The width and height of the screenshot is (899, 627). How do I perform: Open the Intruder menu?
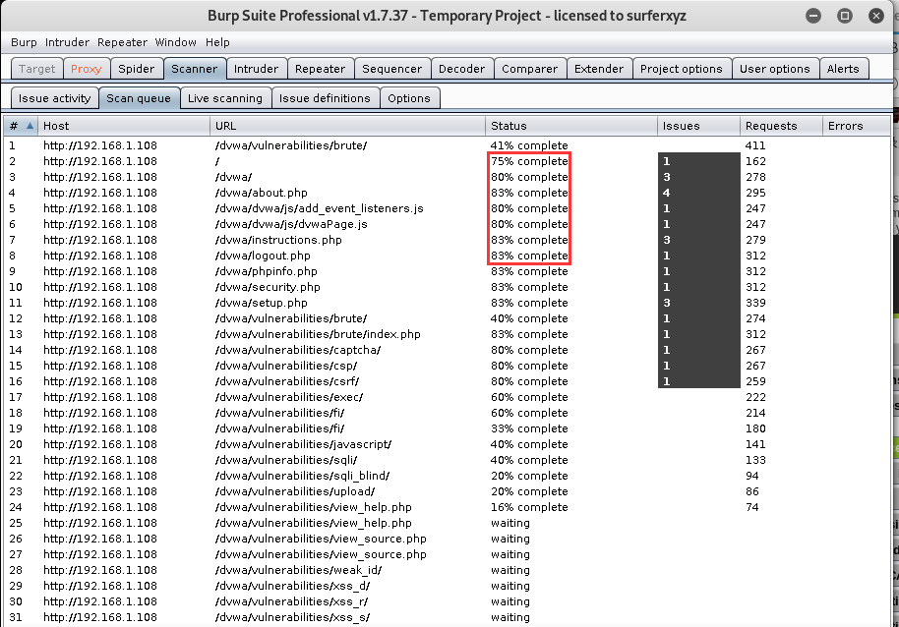tap(67, 42)
